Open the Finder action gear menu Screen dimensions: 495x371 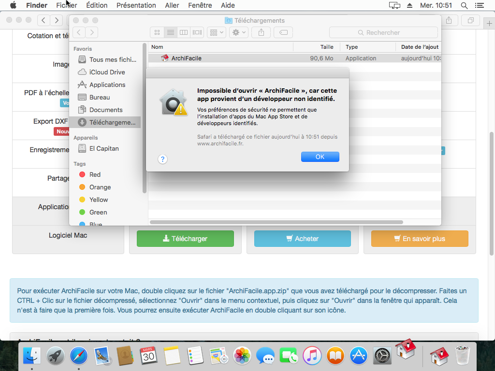pos(238,32)
